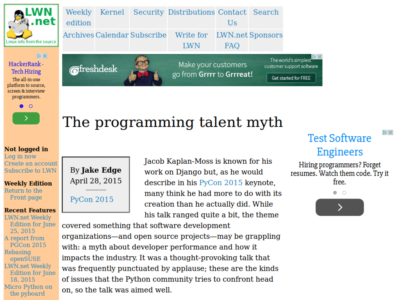
Task: Select the second carousel dot in HackerRank ad
Action: 31,106
